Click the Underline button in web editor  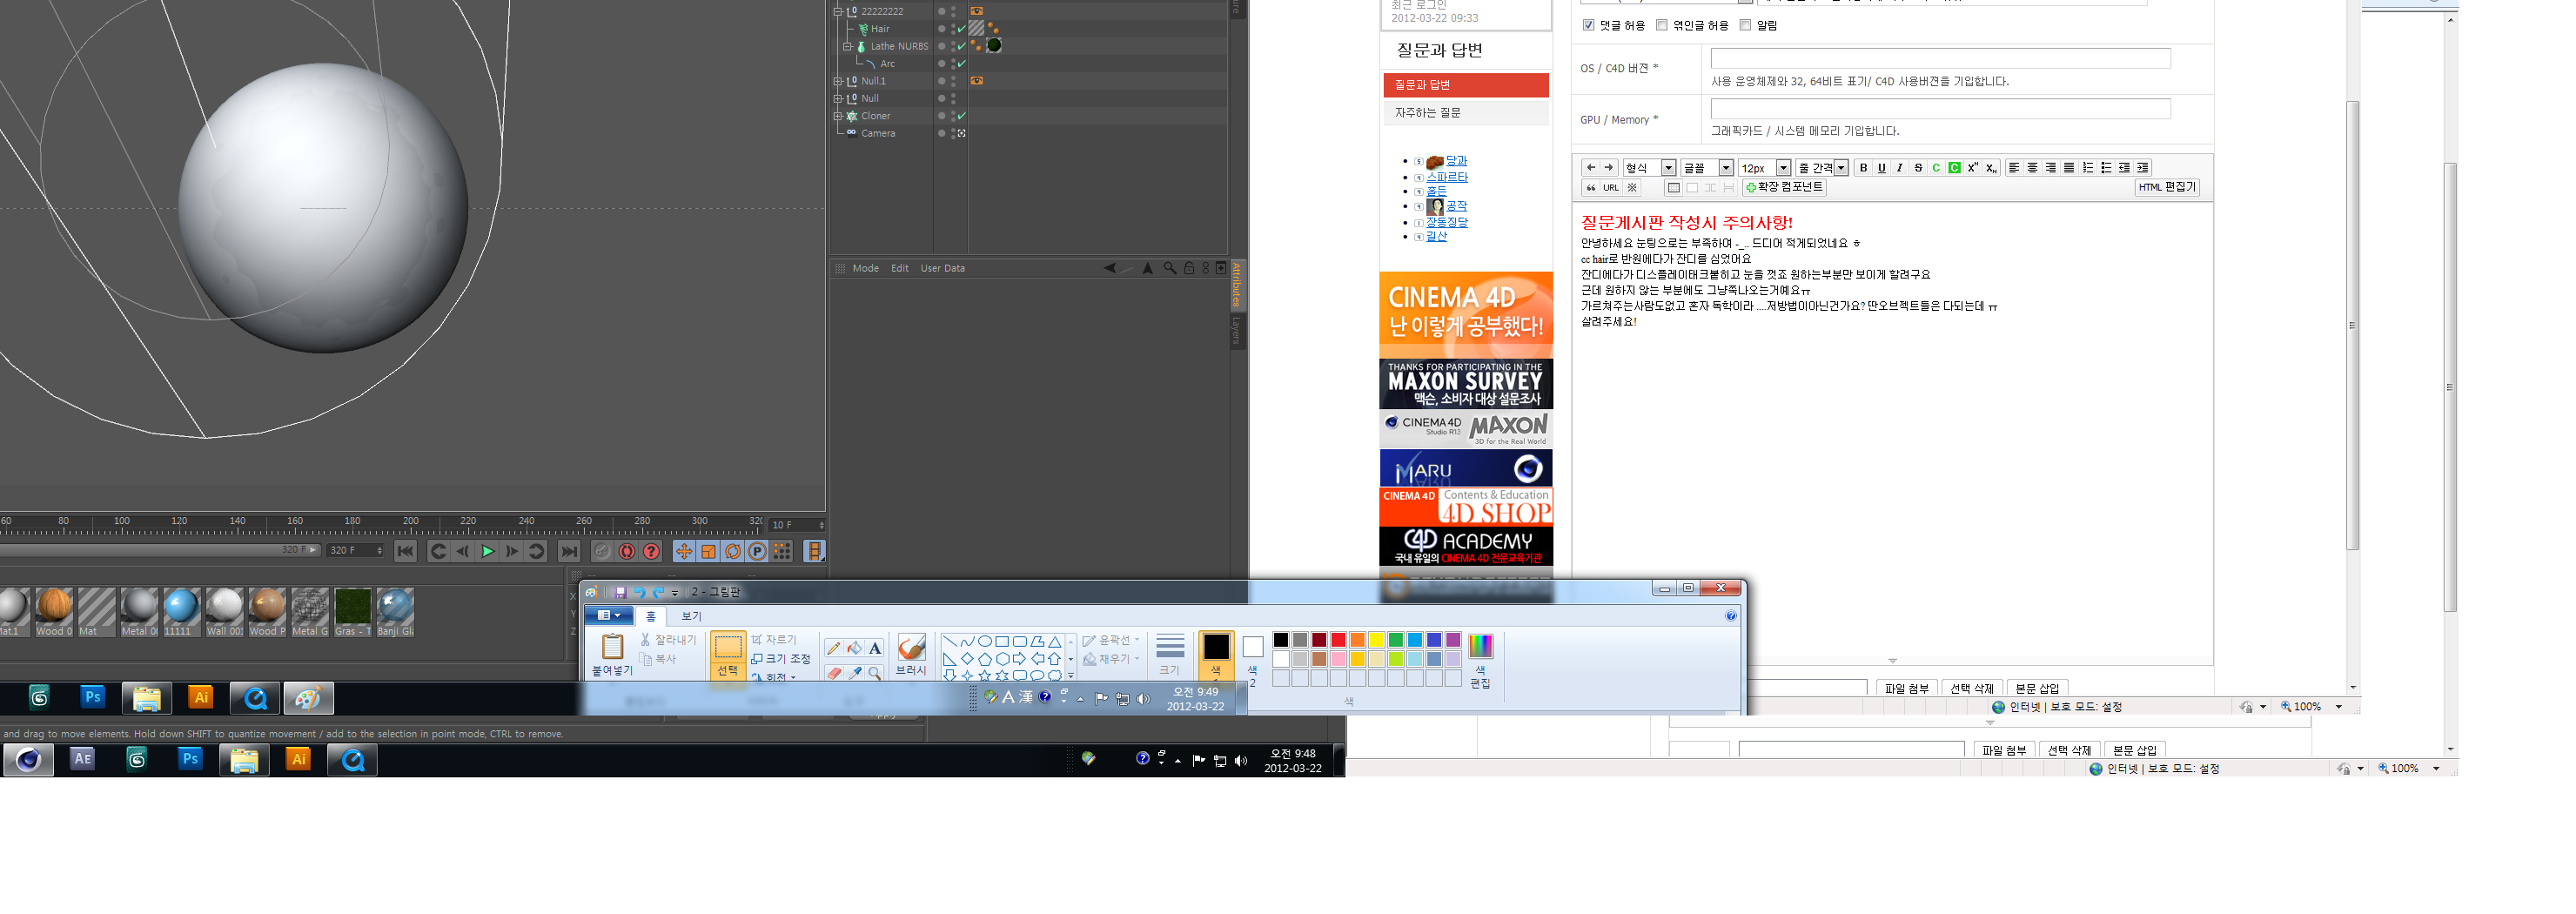pos(1881,168)
